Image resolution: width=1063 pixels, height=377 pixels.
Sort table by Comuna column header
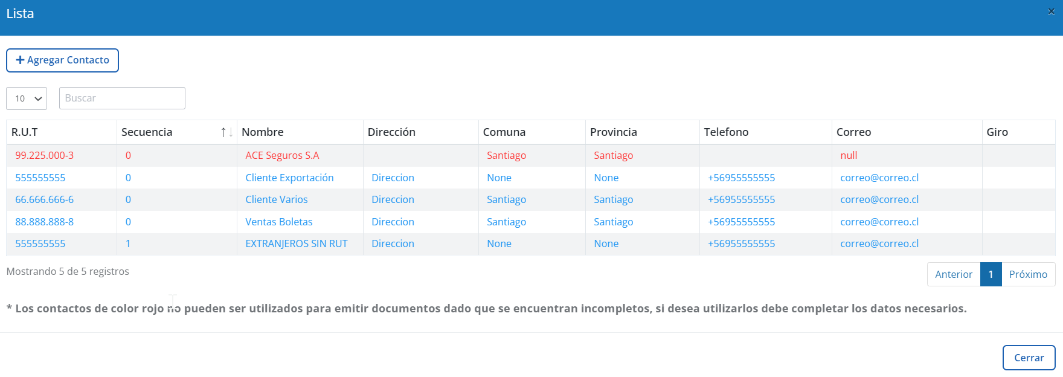click(x=504, y=132)
